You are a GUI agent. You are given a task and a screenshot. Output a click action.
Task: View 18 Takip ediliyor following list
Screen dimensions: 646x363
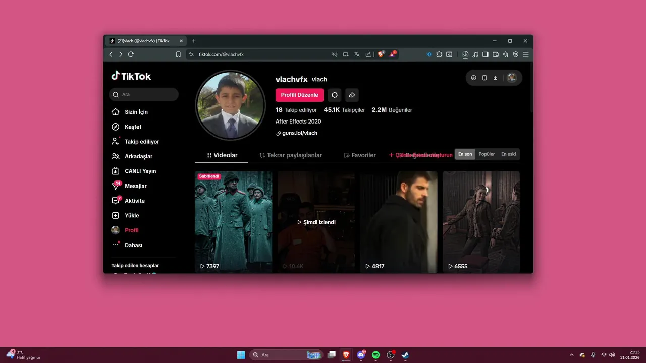pos(296,110)
